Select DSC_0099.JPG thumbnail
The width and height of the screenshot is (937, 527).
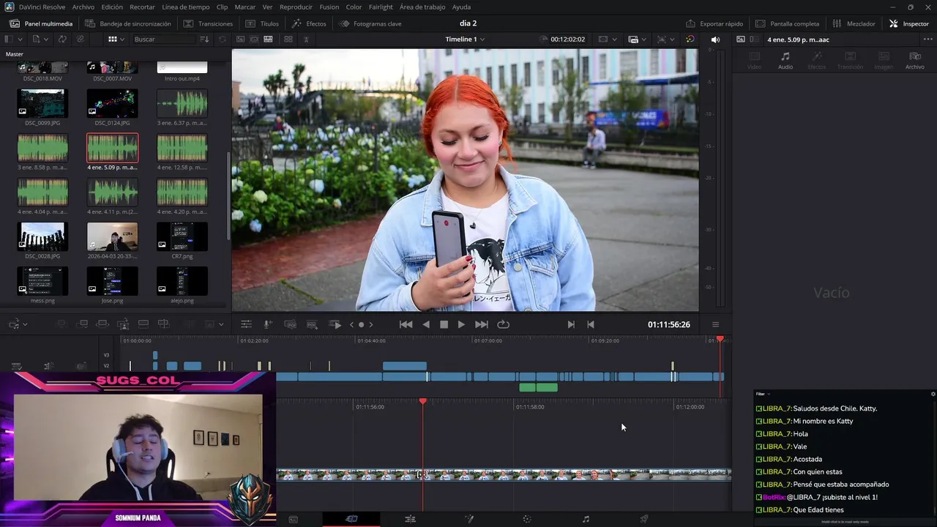click(42, 104)
